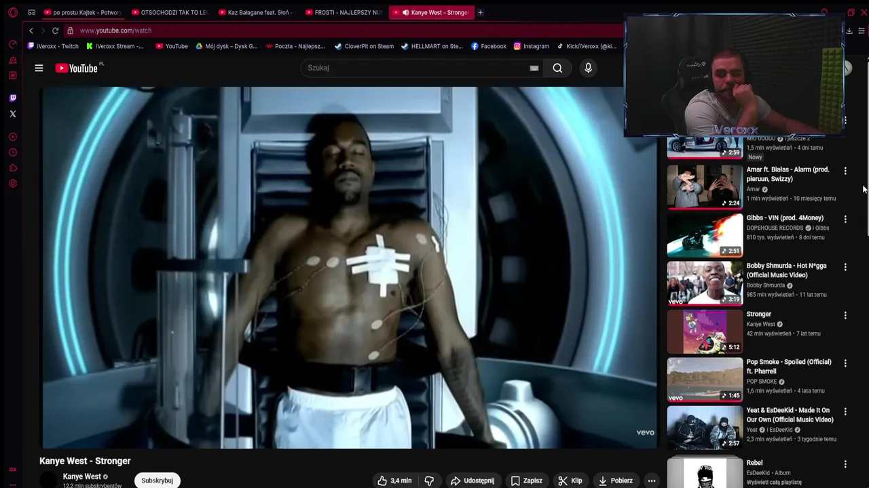Open 'CloverPit on Steam' bookmark
This screenshot has height=488, width=869.
coord(364,46)
